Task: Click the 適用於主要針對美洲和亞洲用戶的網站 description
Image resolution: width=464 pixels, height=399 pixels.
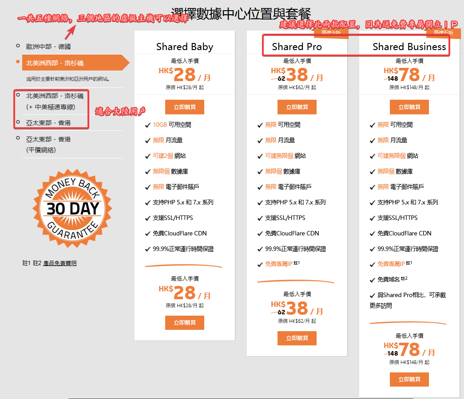Action: [68, 79]
